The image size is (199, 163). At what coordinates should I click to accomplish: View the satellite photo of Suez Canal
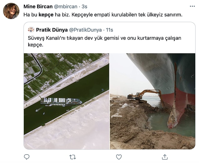tap(66, 101)
